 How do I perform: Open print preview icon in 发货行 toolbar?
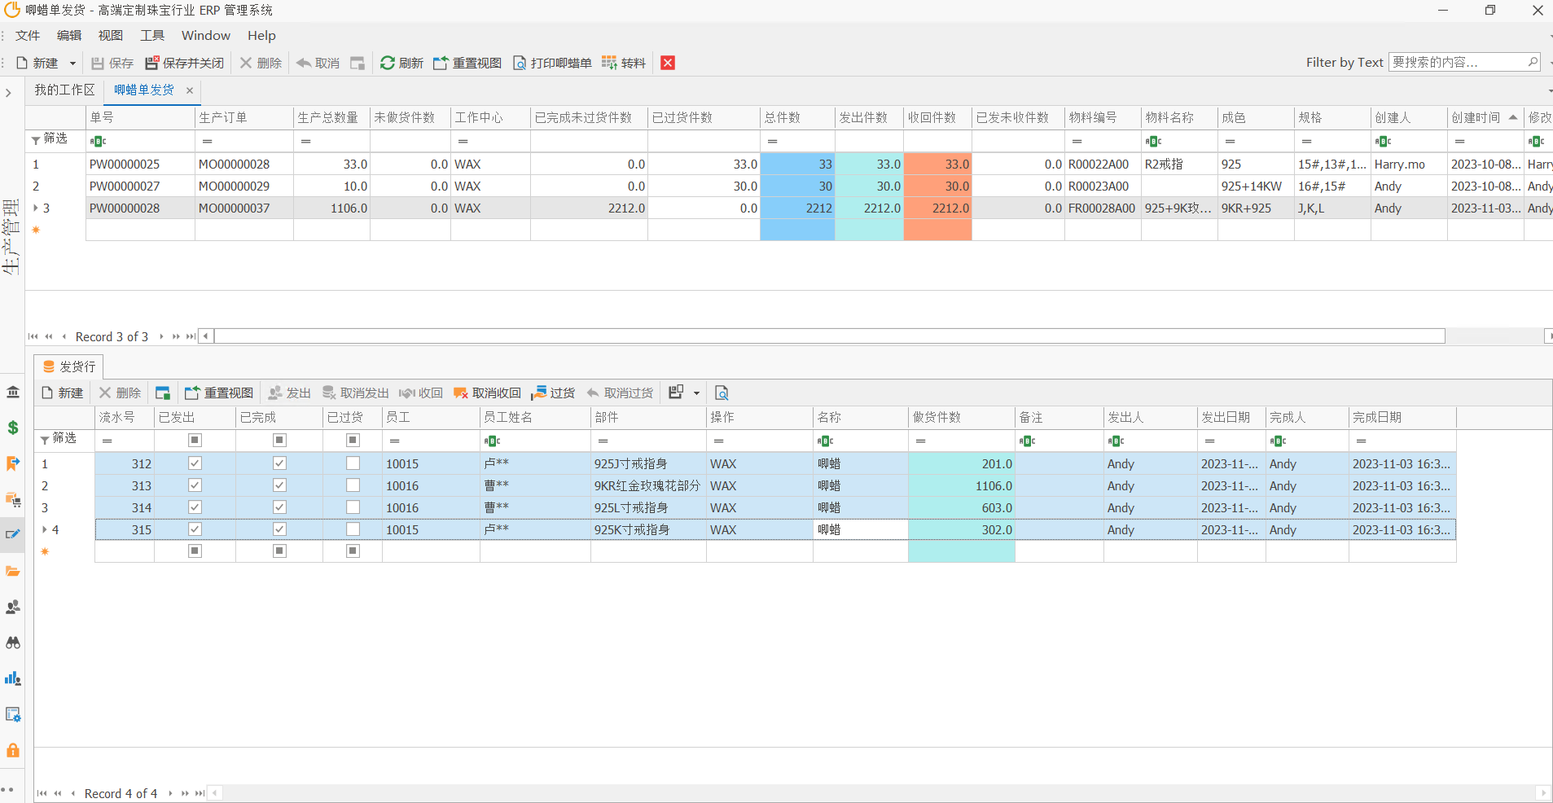722,393
